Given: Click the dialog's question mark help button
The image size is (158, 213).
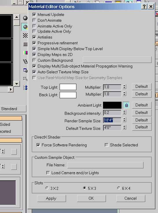Looking at the screenshot, I should click(x=144, y=6).
